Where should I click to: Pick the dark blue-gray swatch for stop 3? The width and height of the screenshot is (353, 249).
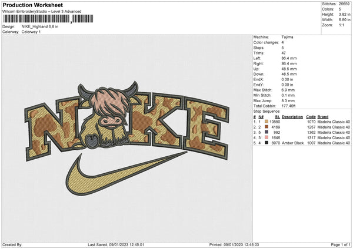pyautogui.click(x=267, y=132)
